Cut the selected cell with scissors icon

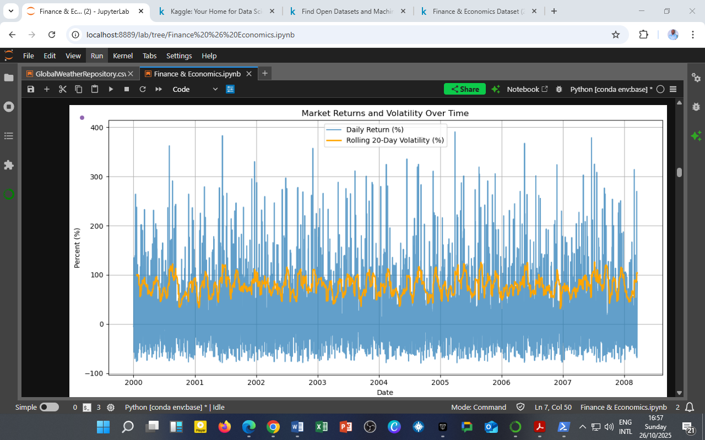pos(63,89)
